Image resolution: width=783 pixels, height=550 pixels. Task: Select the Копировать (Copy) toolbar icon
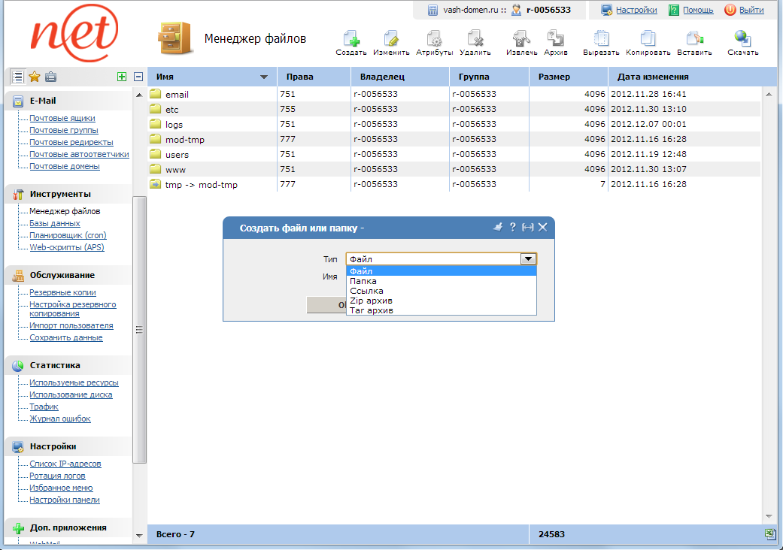coord(648,40)
